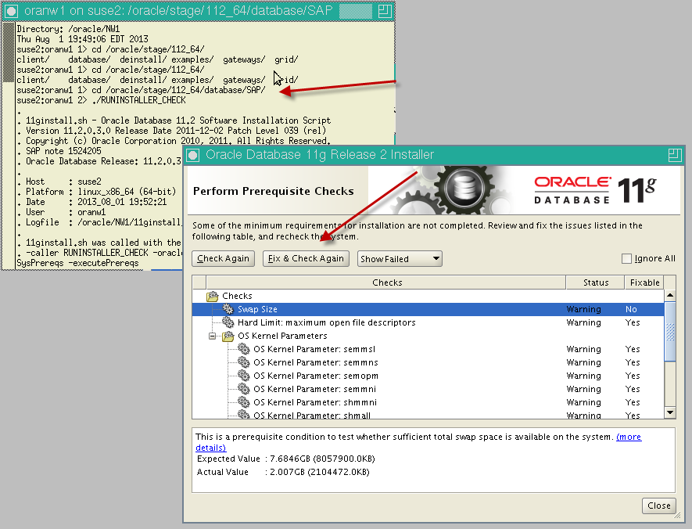Open the Oracle installer window menu icon
Viewport: 692px width, 529px height.
(194, 155)
